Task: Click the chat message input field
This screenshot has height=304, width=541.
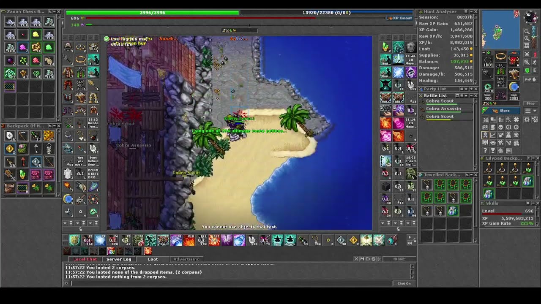Action: 230,283
